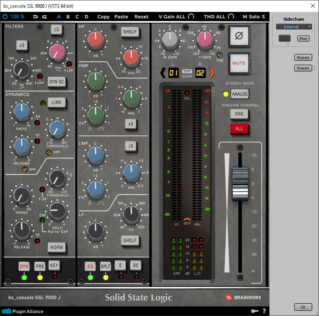This screenshot has height=316, width=319.
Task: Mute the channel with MUTE button
Action: click(x=239, y=63)
